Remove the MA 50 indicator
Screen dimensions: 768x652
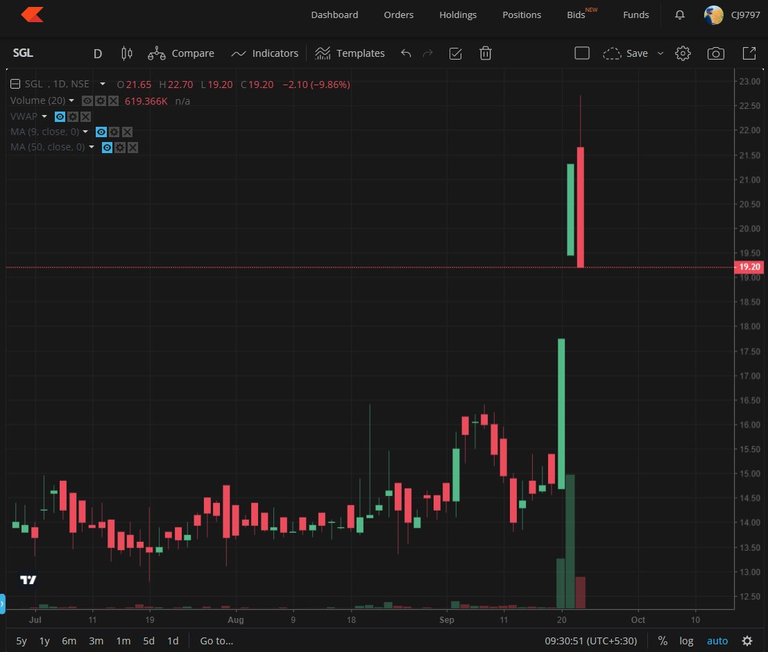tap(133, 147)
